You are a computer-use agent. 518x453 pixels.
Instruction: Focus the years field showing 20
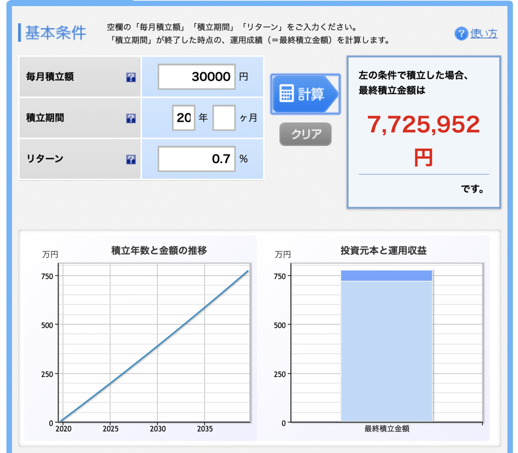tap(183, 117)
